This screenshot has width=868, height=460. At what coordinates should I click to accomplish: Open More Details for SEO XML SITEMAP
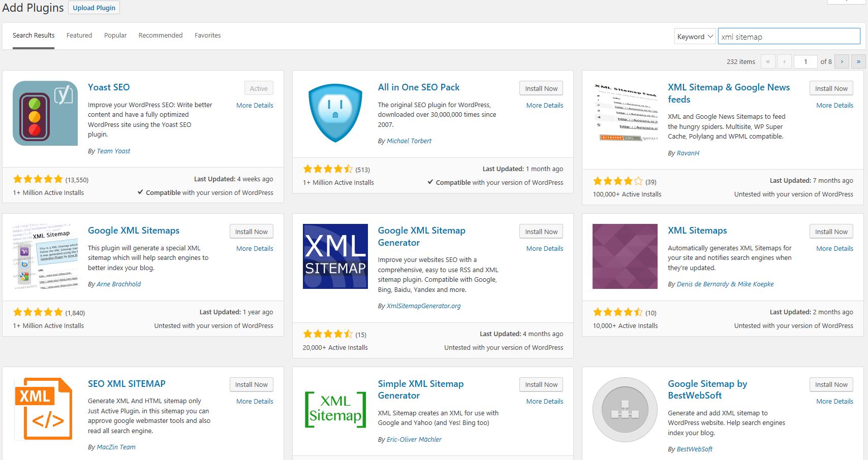(x=255, y=401)
